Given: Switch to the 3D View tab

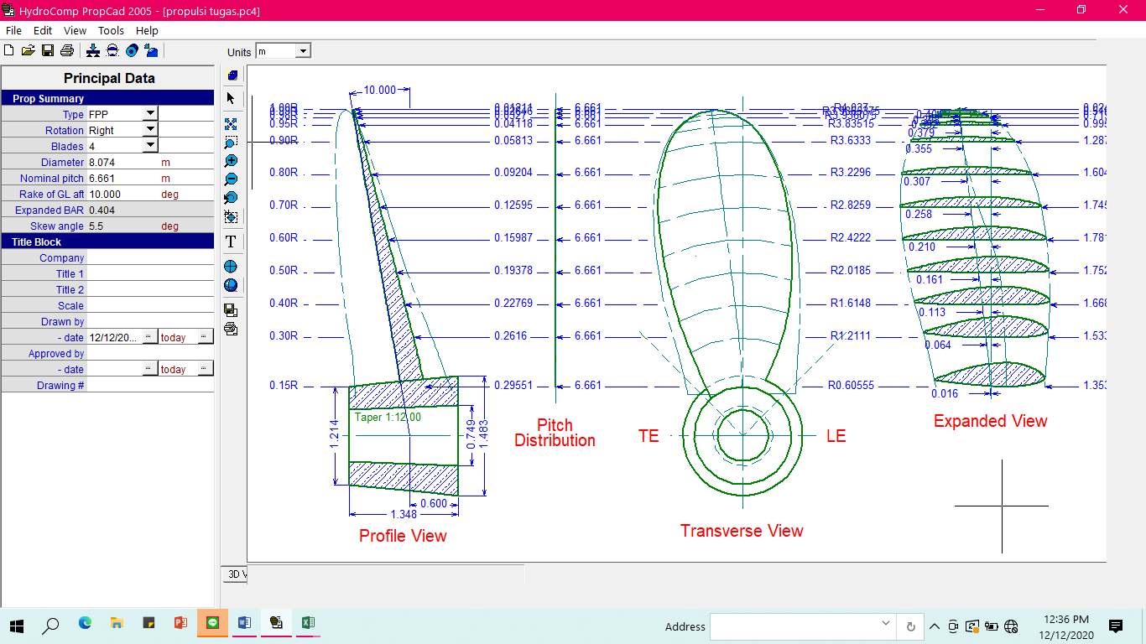Looking at the screenshot, I should click(x=235, y=574).
